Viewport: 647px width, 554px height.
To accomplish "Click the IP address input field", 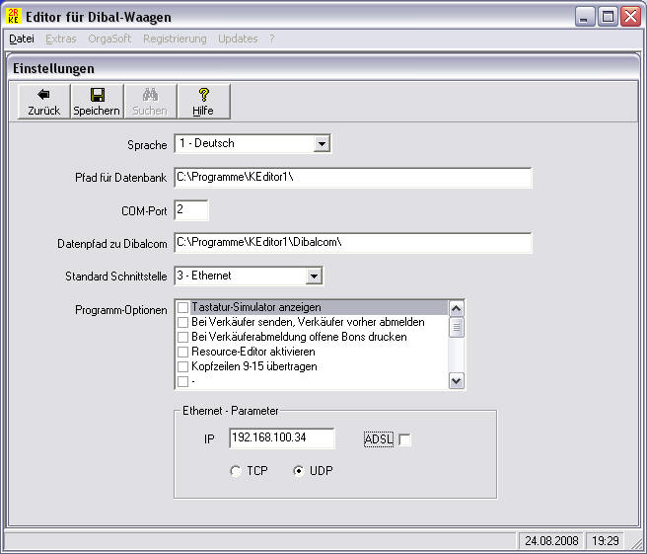I will pos(281,438).
